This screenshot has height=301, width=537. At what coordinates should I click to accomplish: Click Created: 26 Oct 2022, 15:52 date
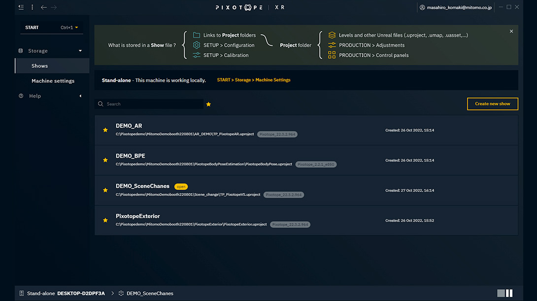[409, 221]
